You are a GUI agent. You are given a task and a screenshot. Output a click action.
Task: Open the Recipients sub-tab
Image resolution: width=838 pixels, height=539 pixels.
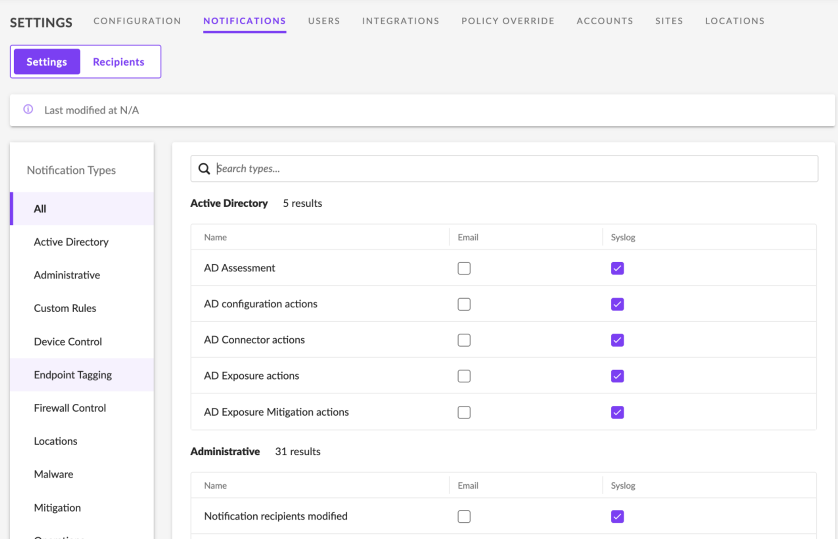pos(119,62)
